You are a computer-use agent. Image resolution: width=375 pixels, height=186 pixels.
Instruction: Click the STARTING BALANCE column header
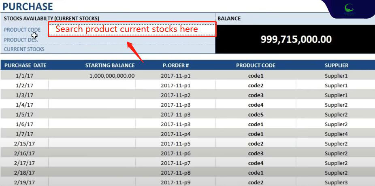[x=110, y=66]
